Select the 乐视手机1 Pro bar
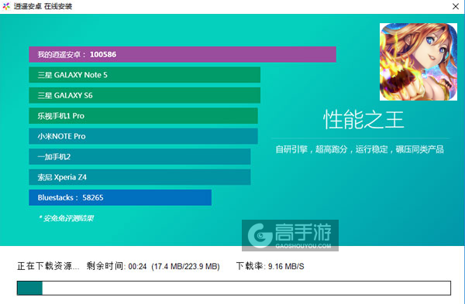Screen dimensions: 465x304 143,116
